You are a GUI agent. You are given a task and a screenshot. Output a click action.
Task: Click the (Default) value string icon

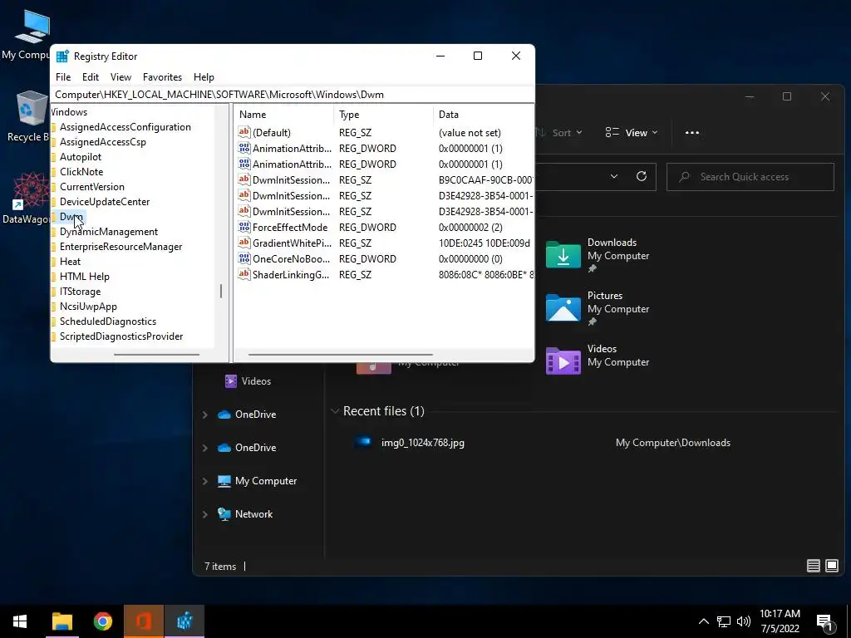pos(244,132)
